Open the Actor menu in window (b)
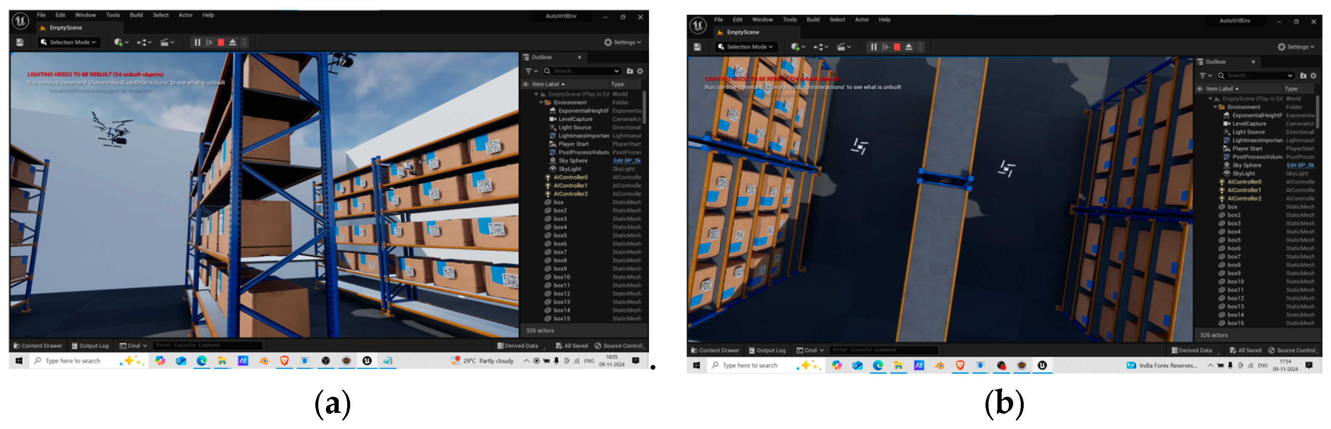This screenshot has height=429, width=1331. 861,19
